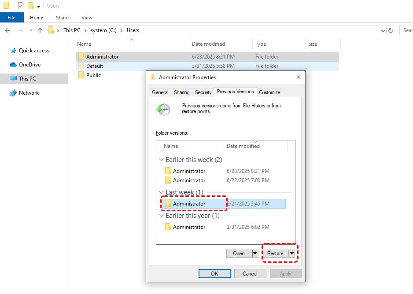Collapse the Earlier this year group
Viewport: 413px width, 294px height.
coord(161,216)
